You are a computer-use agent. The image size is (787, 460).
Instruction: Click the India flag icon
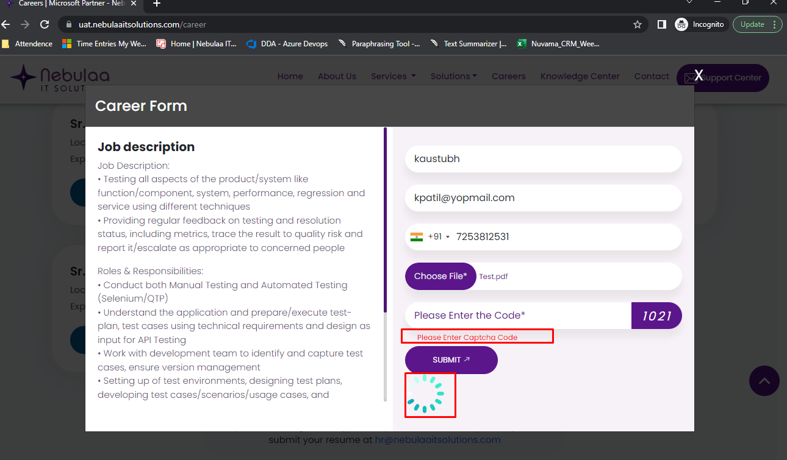[417, 237]
